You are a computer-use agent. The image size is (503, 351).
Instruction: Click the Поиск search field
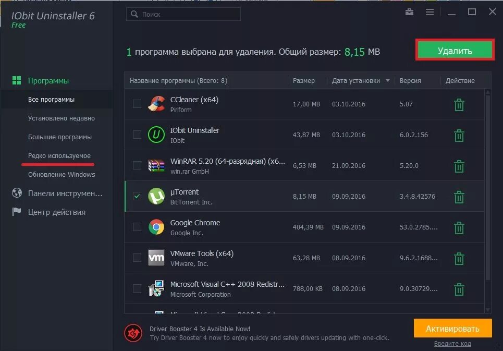183,14
